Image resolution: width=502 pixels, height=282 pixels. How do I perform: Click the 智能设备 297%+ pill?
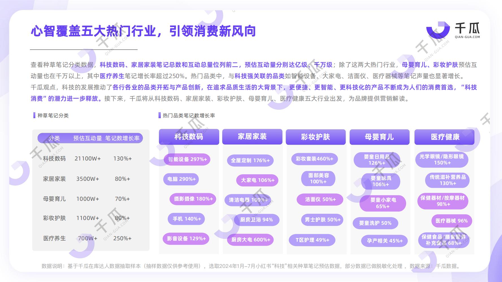pos(187,159)
